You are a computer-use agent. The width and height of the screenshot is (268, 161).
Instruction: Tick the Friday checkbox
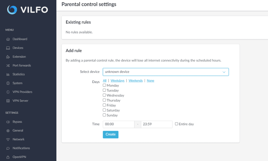pos(104,105)
